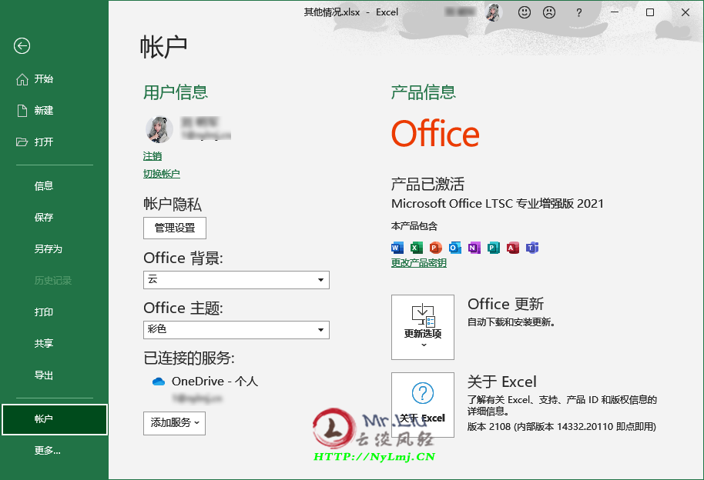Click the open folder icon beside 打开

[22, 142]
